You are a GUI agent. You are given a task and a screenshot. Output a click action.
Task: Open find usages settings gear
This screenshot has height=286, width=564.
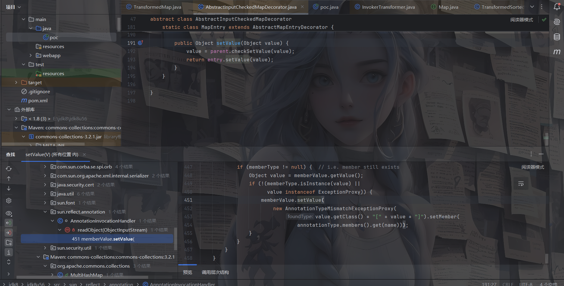click(x=9, y=201)
